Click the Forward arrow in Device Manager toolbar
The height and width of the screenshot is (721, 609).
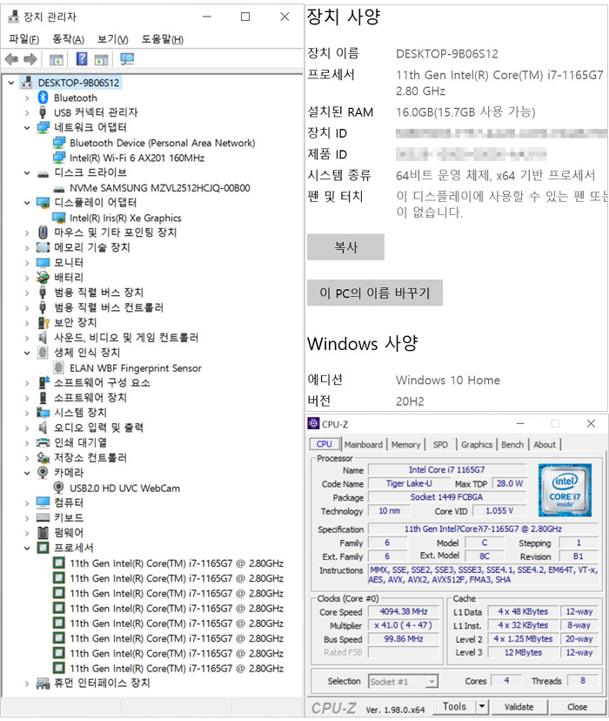(x=30, y=59)
